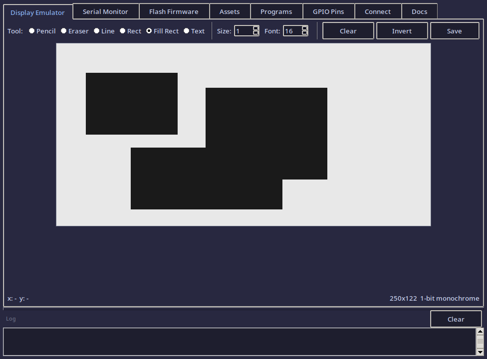Click inside the Size input field
The image size is (487, 359).
(244, 30)
